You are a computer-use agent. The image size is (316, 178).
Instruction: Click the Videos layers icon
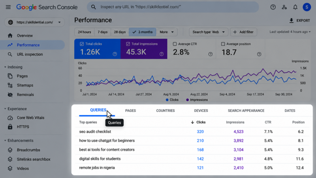click(x=10, y=169)
